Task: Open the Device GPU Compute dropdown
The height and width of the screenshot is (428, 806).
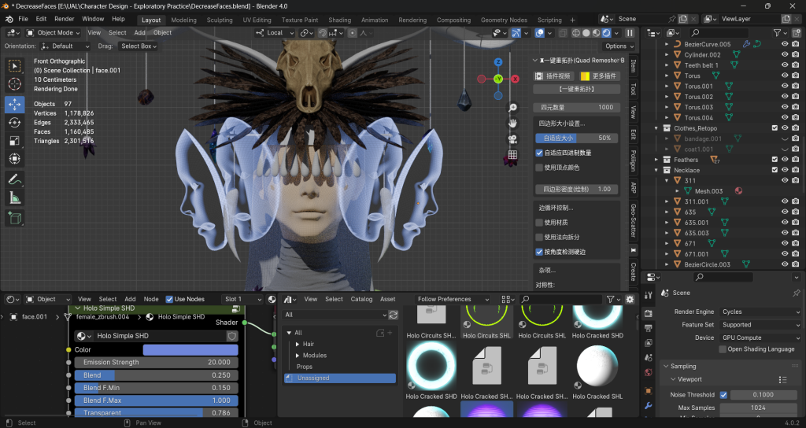Action: [760, 338]
